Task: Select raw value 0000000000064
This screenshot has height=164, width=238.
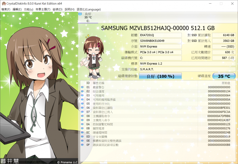Action: pyautogui.click(x=219, y=95)
